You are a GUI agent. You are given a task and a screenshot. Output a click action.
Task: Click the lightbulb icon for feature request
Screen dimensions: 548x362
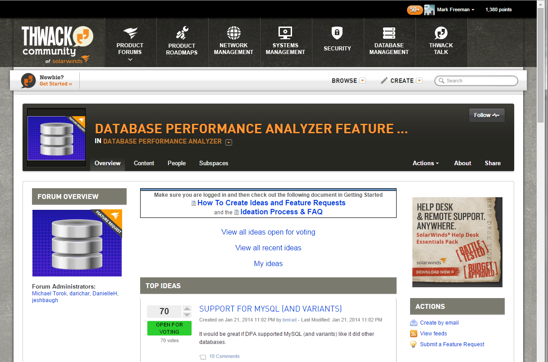pyautogui.click(x=413, y=344)
